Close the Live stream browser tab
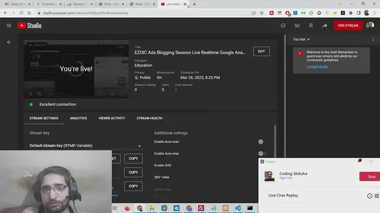 tap(185, 4)
